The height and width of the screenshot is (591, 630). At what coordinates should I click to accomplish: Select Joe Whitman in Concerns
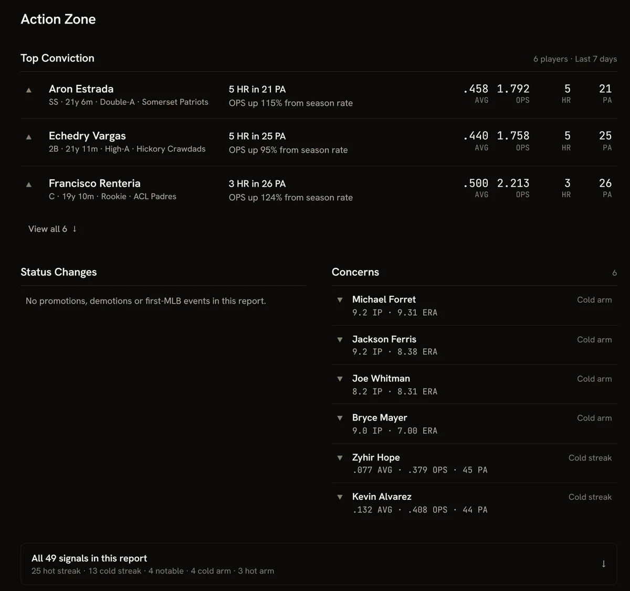(381, 378)
